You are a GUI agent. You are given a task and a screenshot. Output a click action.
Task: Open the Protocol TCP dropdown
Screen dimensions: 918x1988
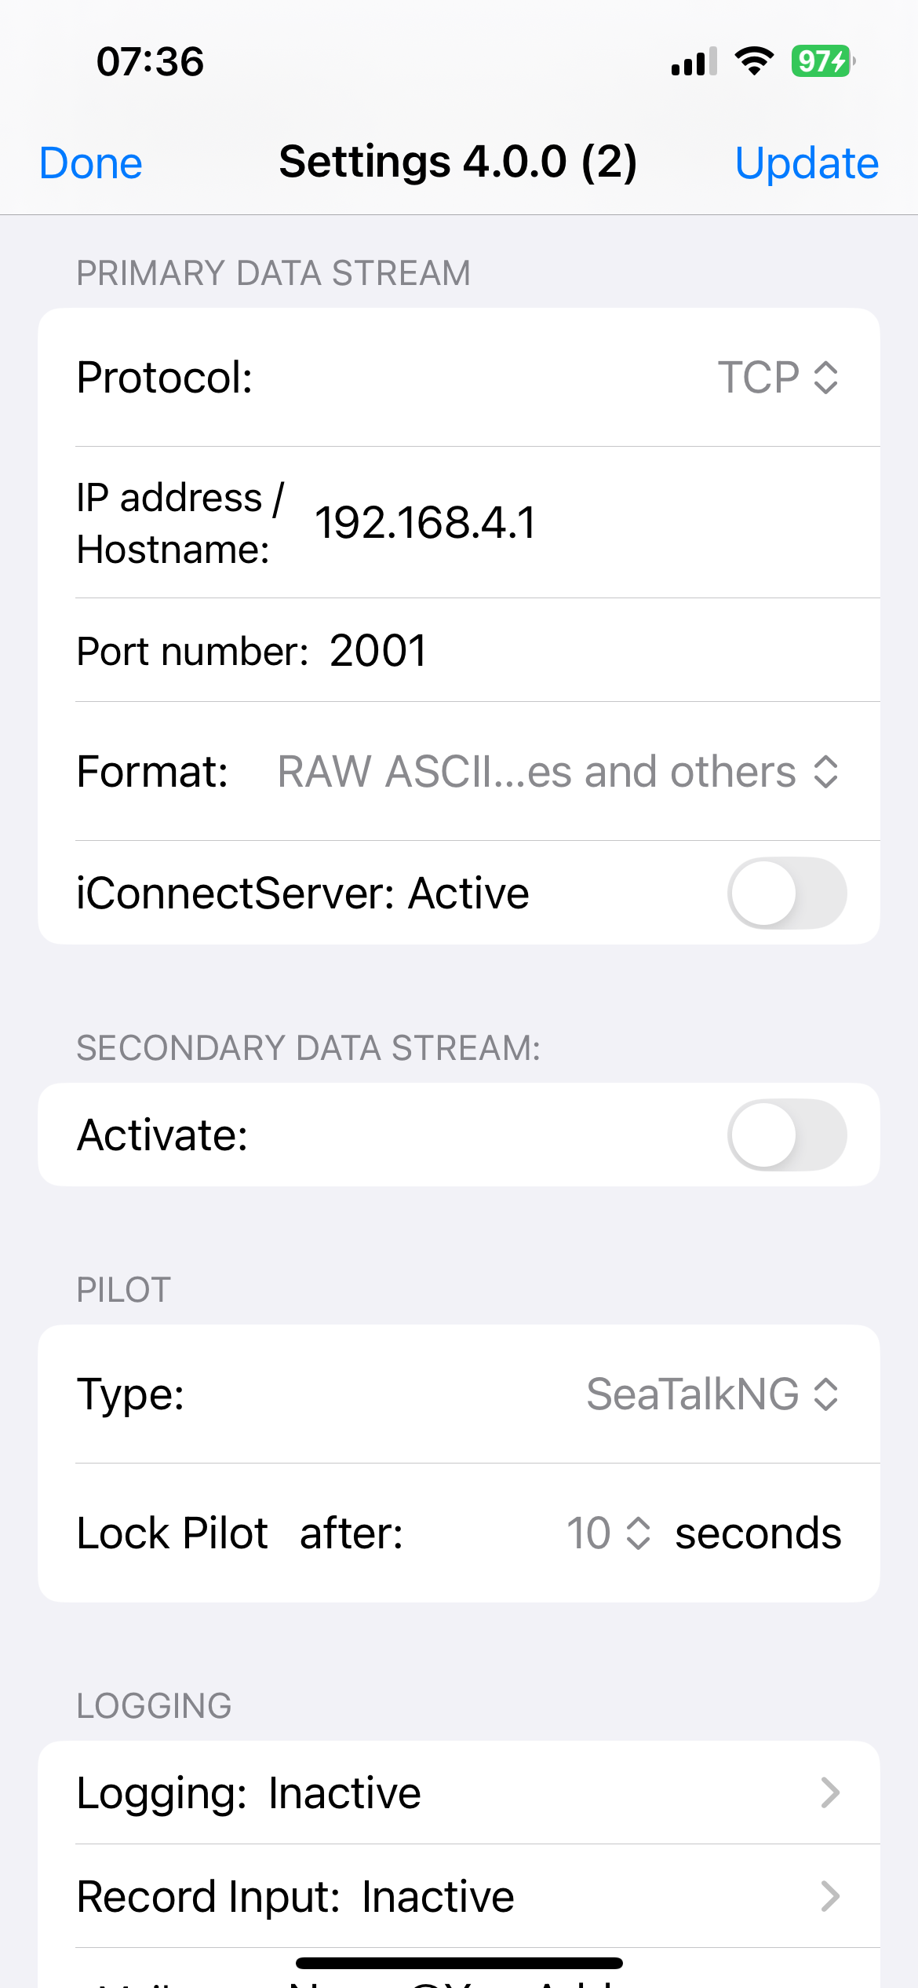pyautogui.click(x=778, y=378)
